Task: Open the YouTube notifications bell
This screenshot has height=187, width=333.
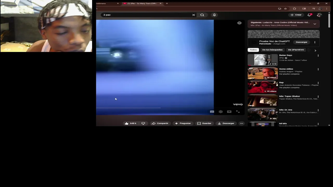Action: tap(309, 15)
